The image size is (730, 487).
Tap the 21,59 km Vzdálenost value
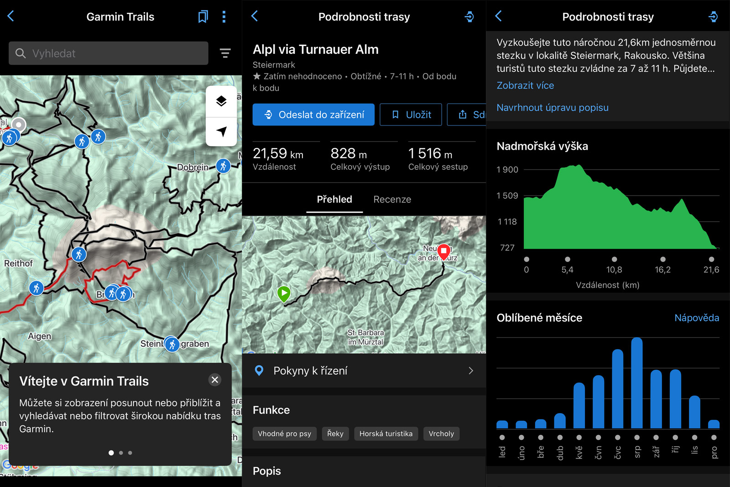(278, 153)
